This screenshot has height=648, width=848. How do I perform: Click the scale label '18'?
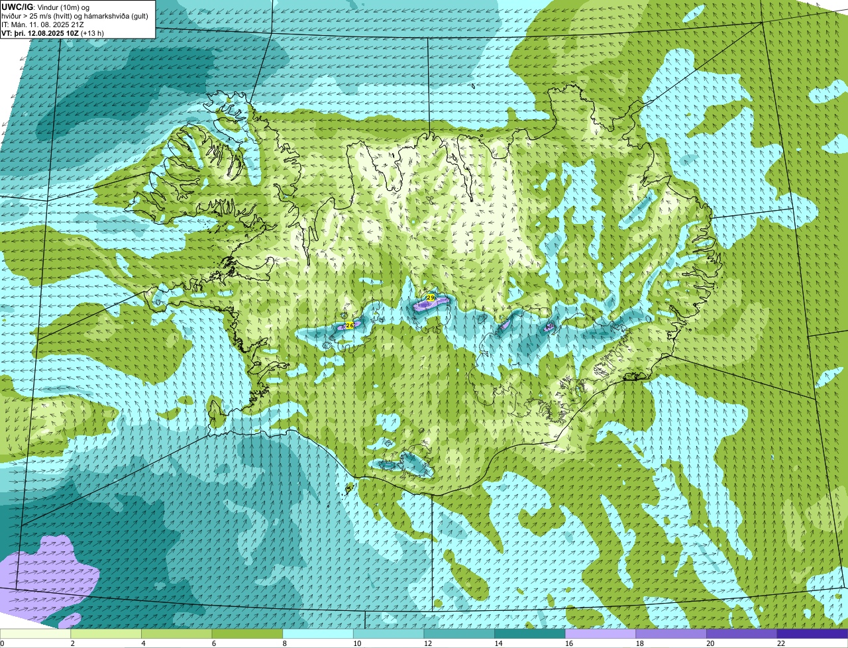(x=639, y=643)
